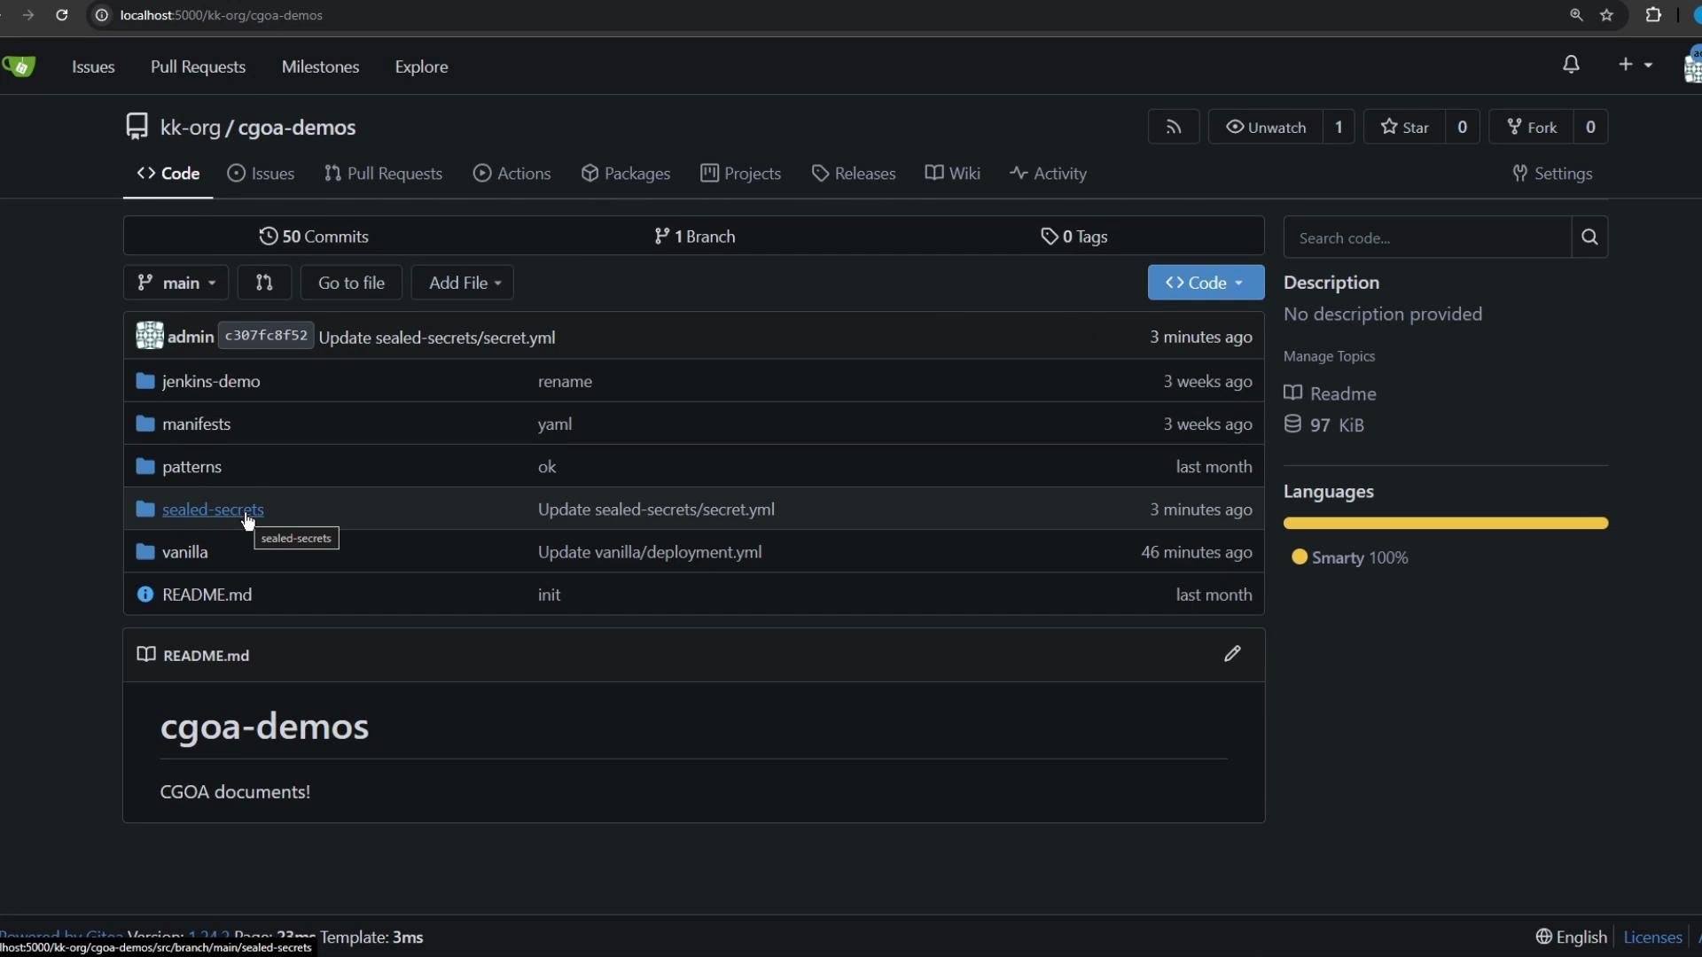Click the yellow Smarty language bar

[x=1446, y=523]
